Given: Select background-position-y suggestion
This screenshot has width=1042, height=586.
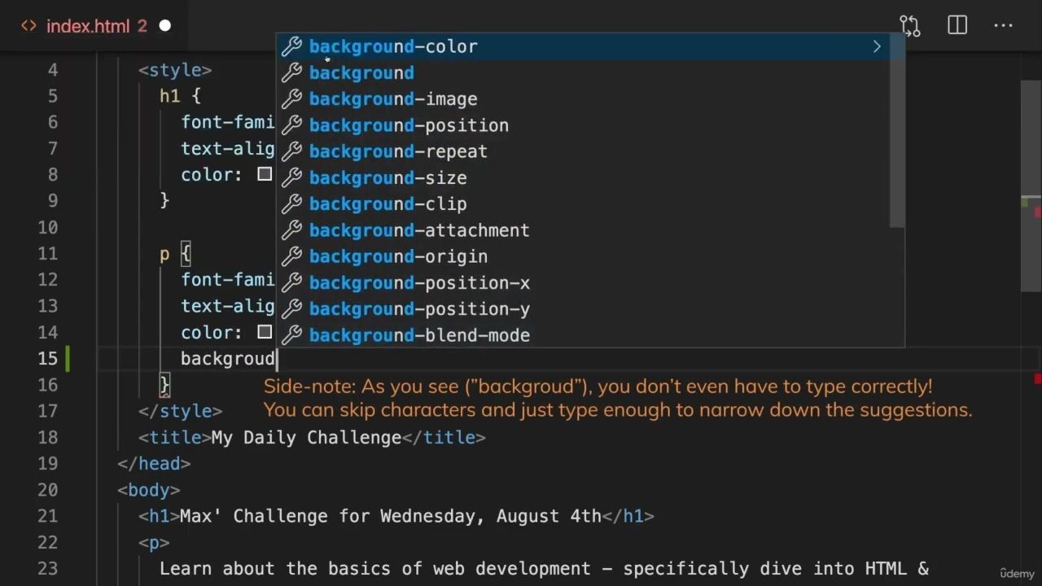Looking at the screenshot, I should [590, 309].
